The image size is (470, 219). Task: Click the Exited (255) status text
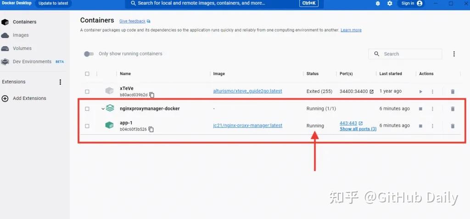[x=319, y=91]
